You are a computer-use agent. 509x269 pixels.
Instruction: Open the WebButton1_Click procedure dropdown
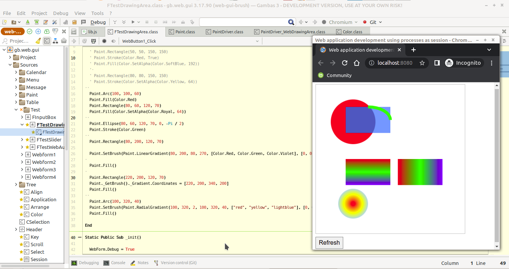coord(257,41)
